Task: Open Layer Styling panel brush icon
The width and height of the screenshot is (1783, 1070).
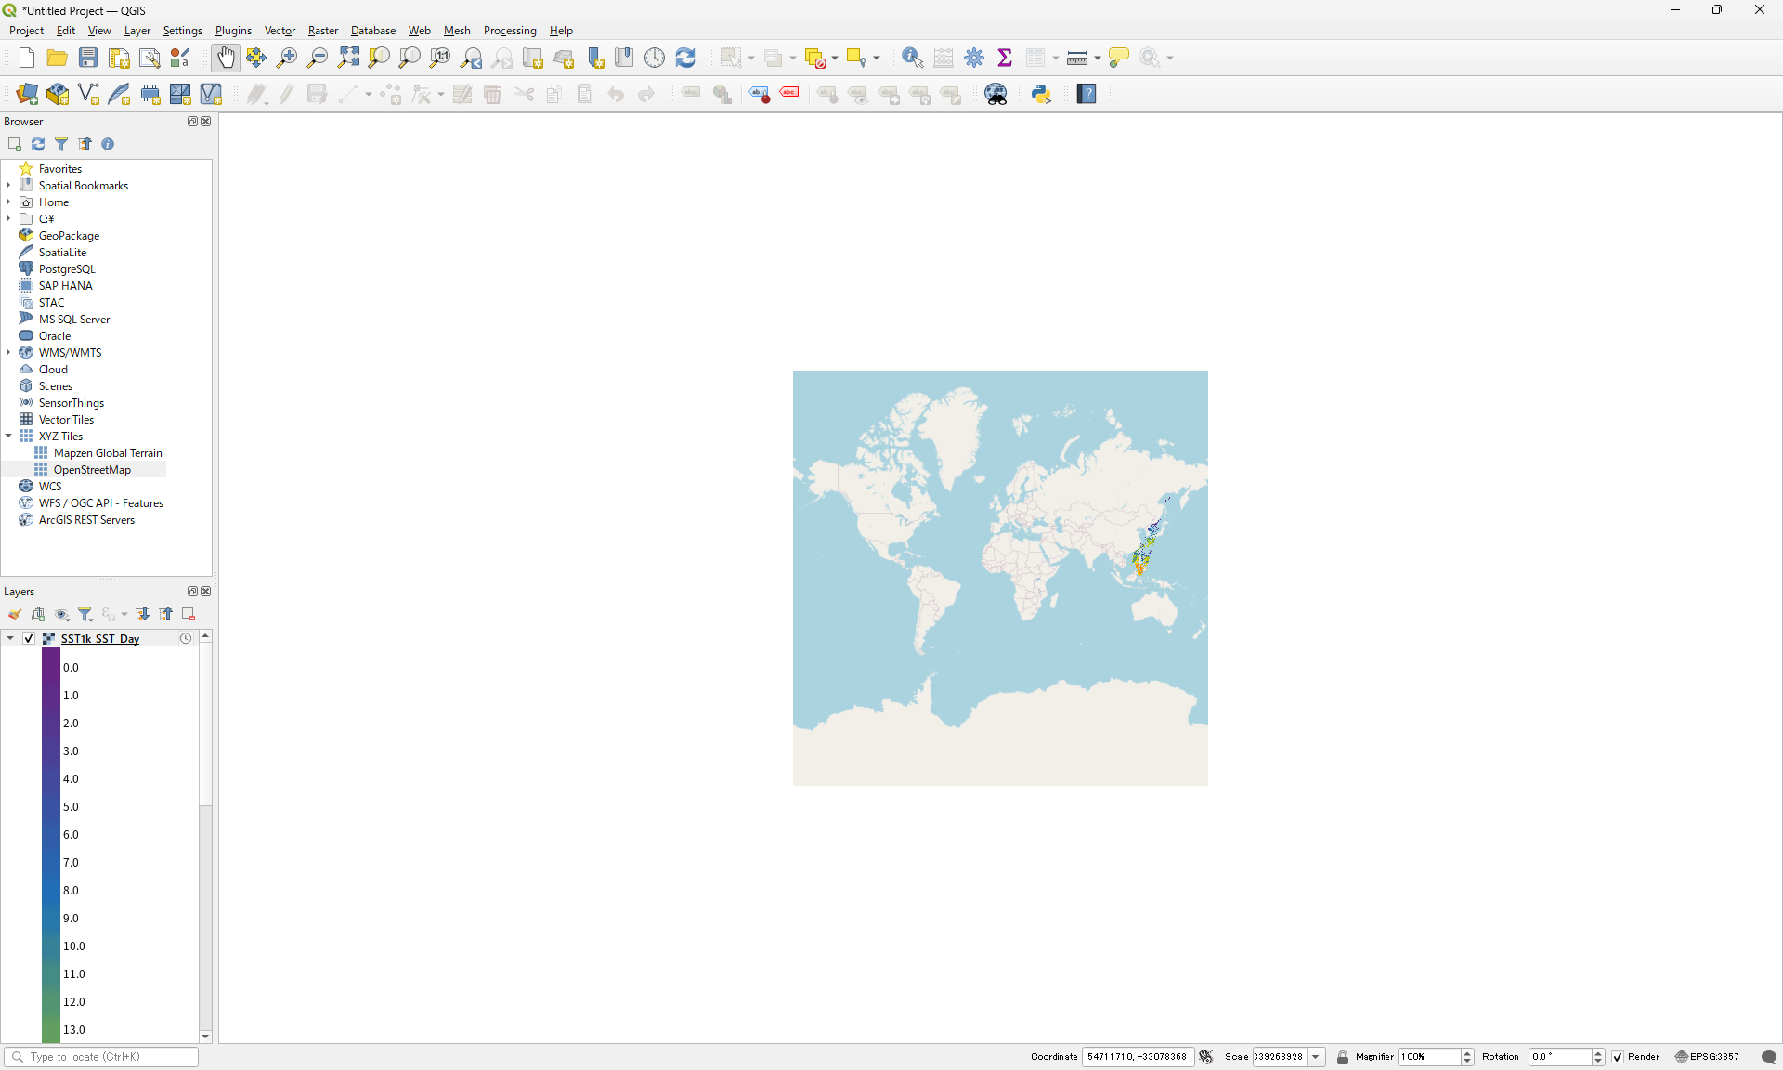Action: click(15, 614)
